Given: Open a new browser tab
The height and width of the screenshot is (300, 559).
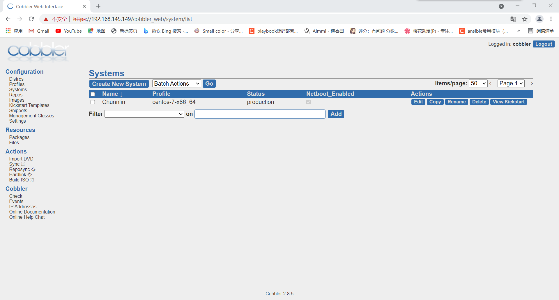Looking at the screenshot, I should [98, 6].
